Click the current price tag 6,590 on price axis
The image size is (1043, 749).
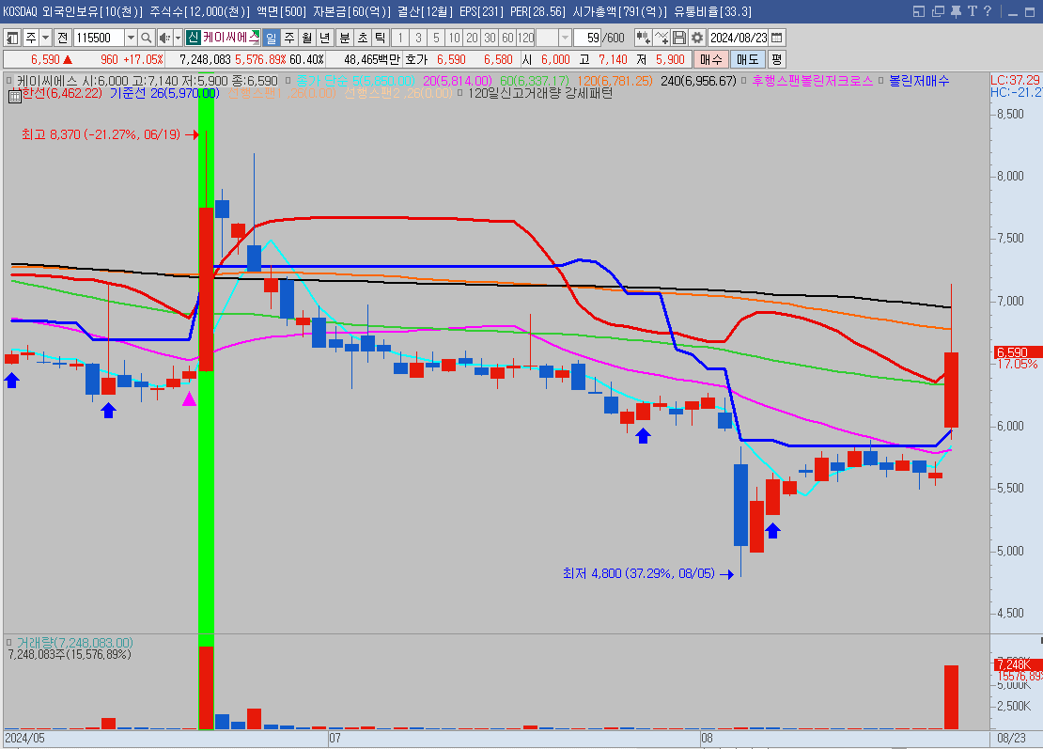pos(1017,351)
